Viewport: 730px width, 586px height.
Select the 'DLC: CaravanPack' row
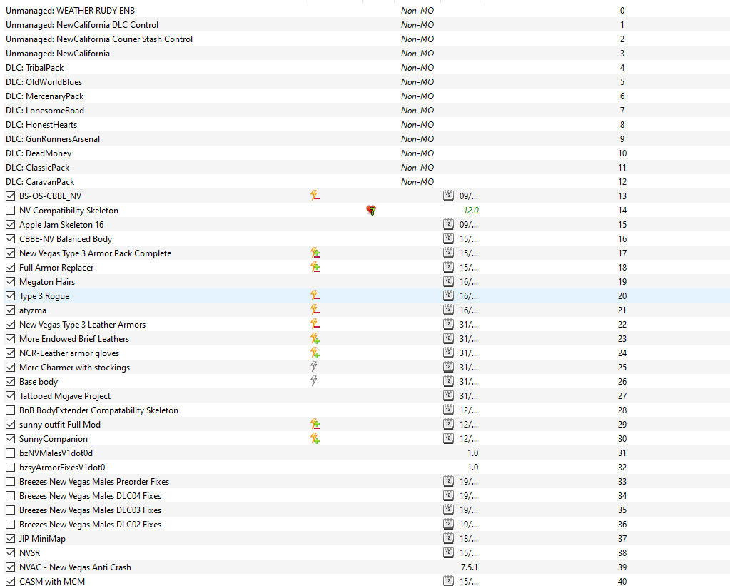[365, 182]
